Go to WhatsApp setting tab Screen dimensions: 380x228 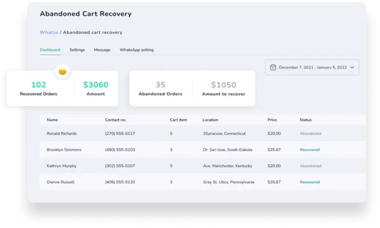pyautogui.click(x=137, y=50)
